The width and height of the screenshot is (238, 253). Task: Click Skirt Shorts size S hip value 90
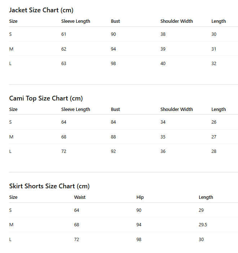coord(139,210)
